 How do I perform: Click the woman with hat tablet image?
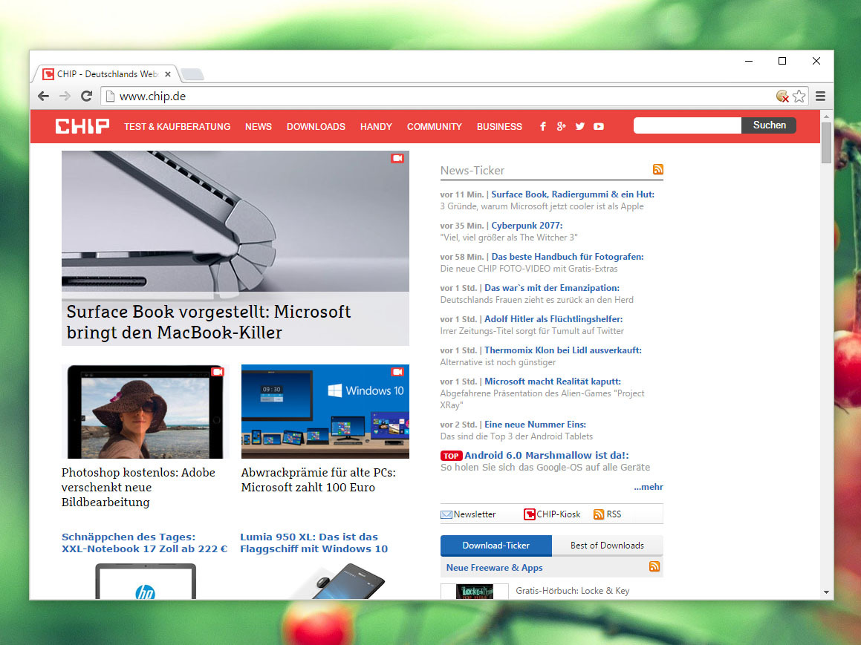click(x=145, y=411)
